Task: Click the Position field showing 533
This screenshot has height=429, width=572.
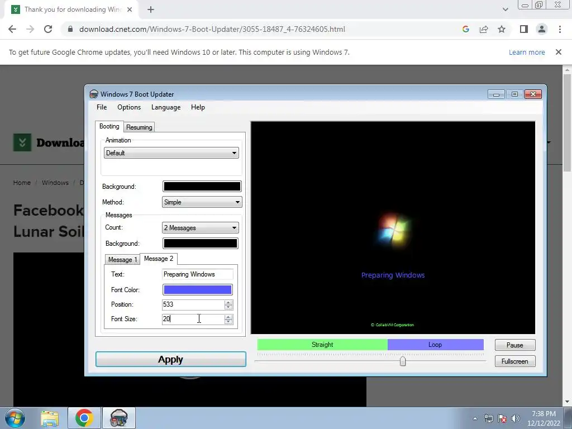Action: [x=193, y=304]
